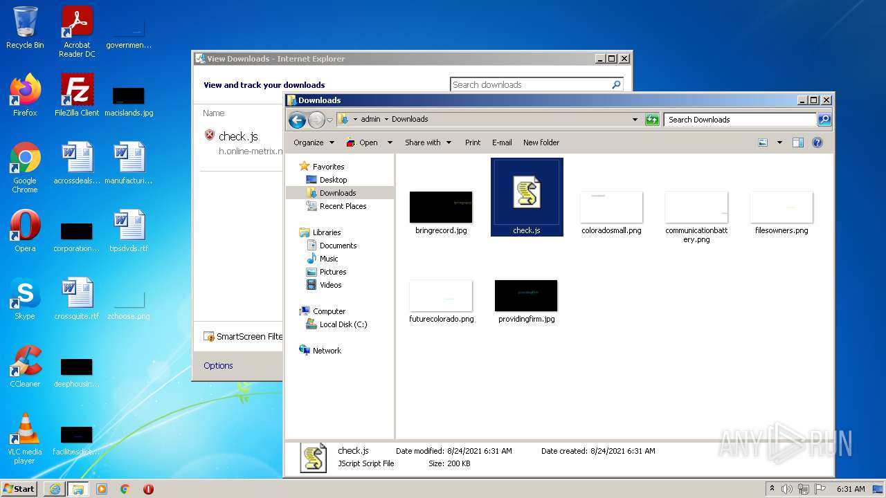
Task: Select crossquite.rtf desktop file
Action: (77, 299)
